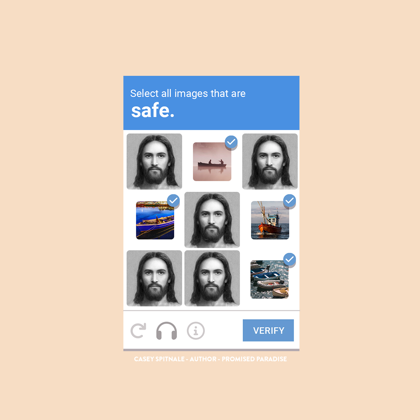The width and height of the screenshot is (420, 420).
Task: Click checkmark badge on dinghies tile
Action: (290, 259)
